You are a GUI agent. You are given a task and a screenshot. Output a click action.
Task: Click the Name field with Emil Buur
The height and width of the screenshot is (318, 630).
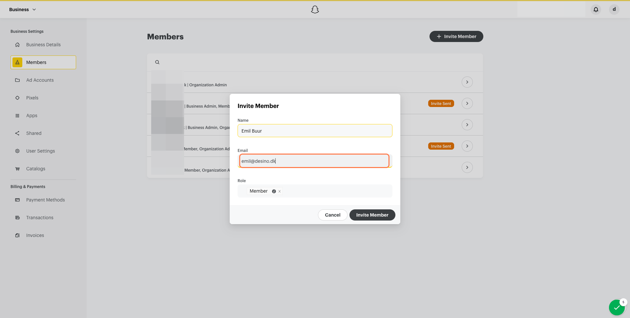[315, 131]
